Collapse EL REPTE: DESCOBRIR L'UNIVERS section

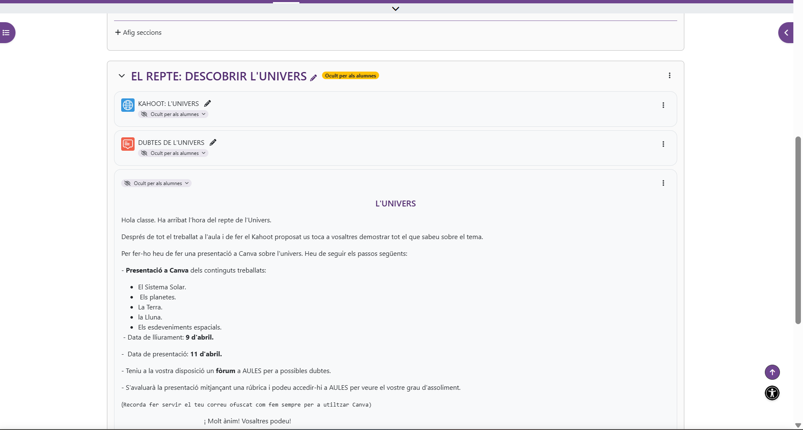click(x=122, y=76)
